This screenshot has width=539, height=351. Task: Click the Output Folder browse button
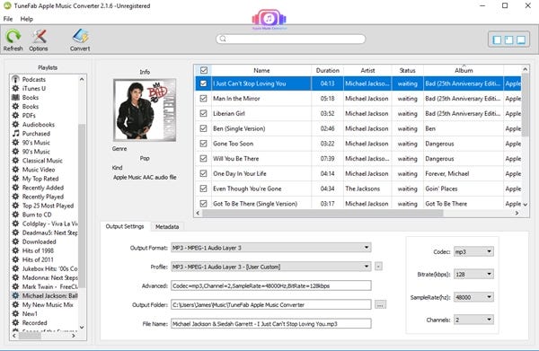click(380, 304)
